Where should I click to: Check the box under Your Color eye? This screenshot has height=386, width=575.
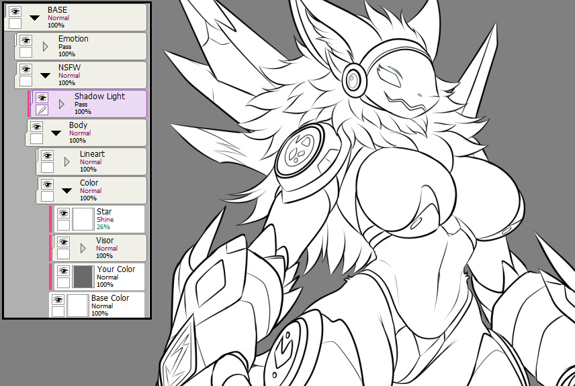coord(63,283)
